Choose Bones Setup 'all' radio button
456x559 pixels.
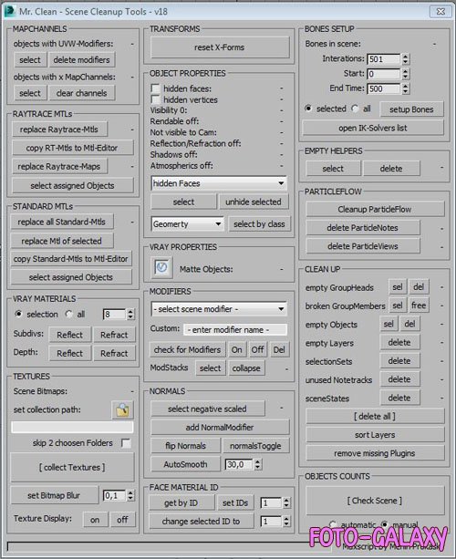(x=355, y=109)
